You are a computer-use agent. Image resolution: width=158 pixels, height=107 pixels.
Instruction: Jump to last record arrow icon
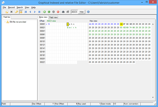click(39, 12)
